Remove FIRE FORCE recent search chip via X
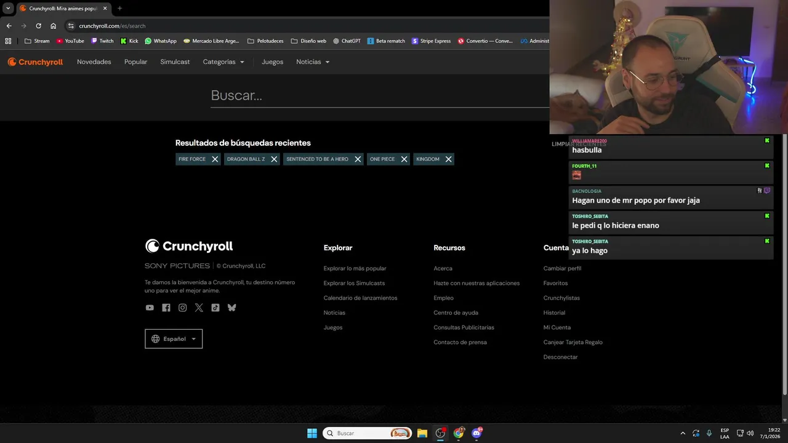The height and width of the screenshot is (443, 788). (x=215, y=159)
